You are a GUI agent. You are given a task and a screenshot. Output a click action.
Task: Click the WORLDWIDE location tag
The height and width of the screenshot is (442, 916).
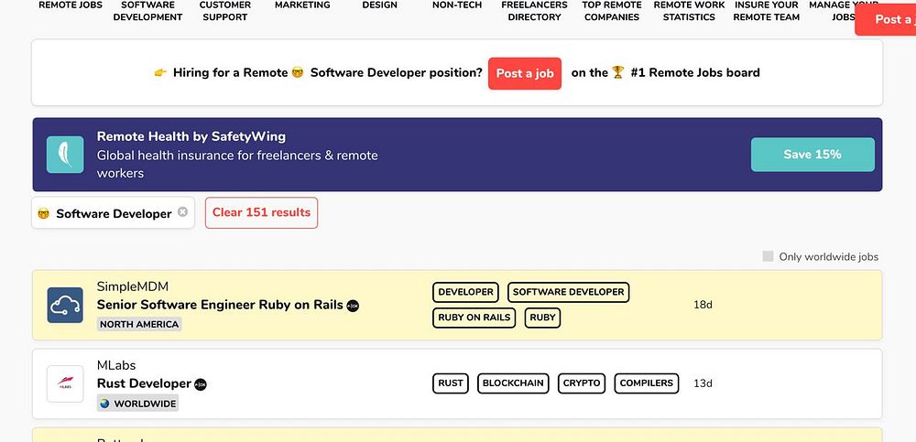[138, 404]
